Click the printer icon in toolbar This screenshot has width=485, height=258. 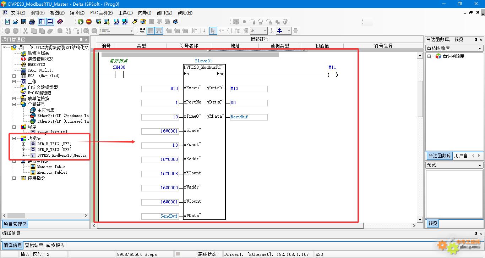(x=32, y=22)
